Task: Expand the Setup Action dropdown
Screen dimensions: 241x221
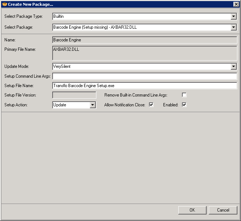Action: coord(92,105)
